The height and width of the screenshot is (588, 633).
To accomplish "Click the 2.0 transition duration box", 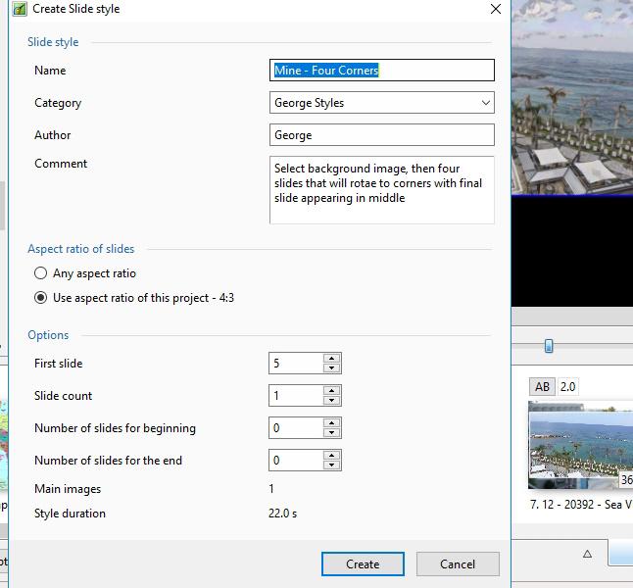I will 567,387.
